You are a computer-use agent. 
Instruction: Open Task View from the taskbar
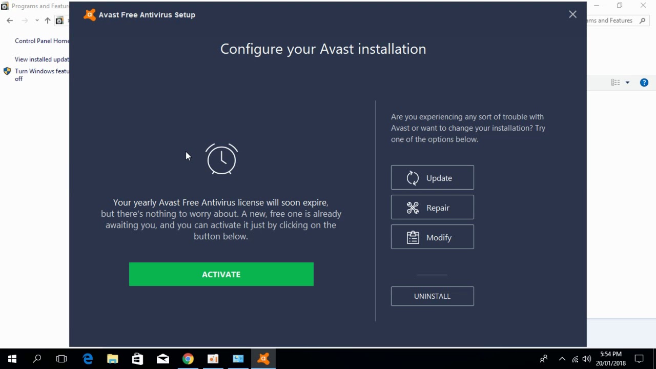(61, 359)
